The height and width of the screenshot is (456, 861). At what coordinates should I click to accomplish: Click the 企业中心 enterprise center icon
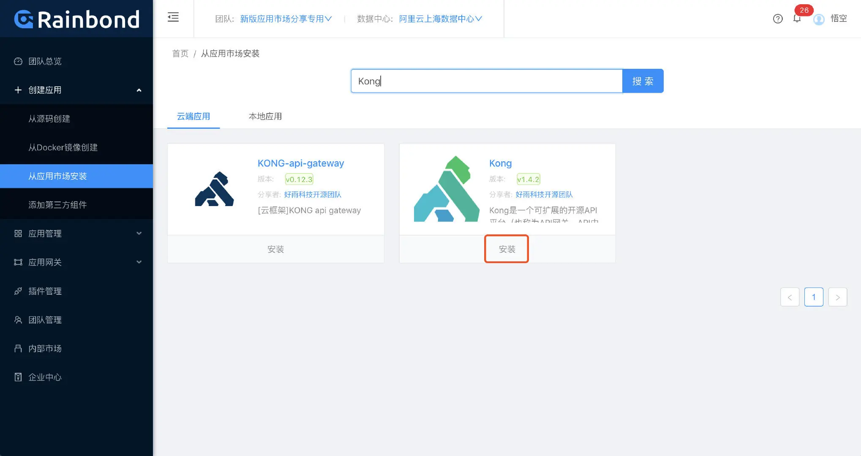tap(18, 377)
